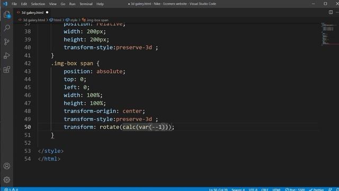Open the Run menu
The width and height of the screenshot is (339, 191).
click(72, 4)
